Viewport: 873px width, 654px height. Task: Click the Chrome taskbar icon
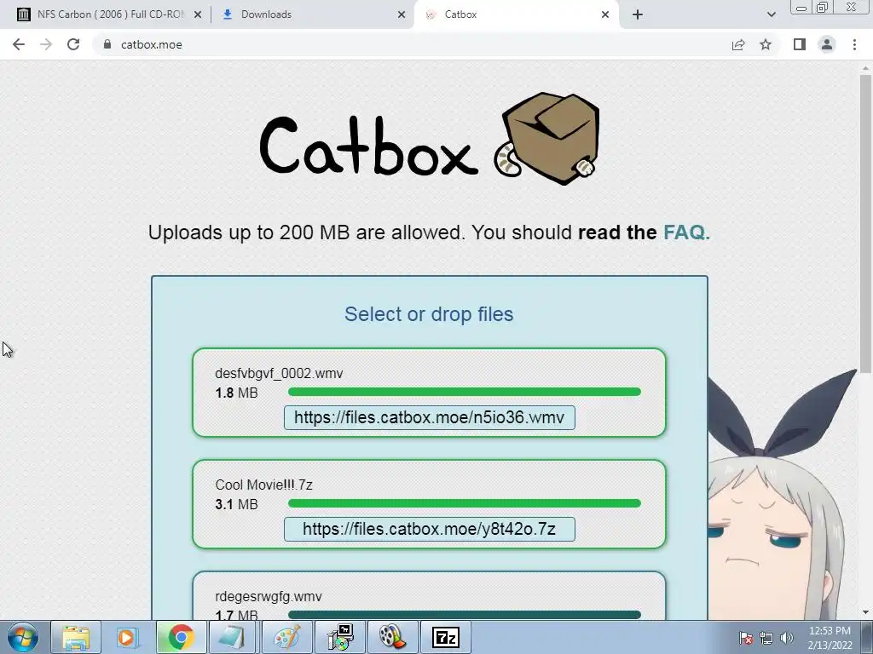point(181,637)
